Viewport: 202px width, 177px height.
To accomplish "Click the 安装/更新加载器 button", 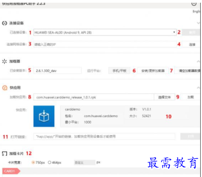I will tap(153, 71).
